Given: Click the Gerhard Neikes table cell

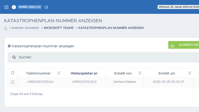Looking at the screenshot, I should coord(125,82).
